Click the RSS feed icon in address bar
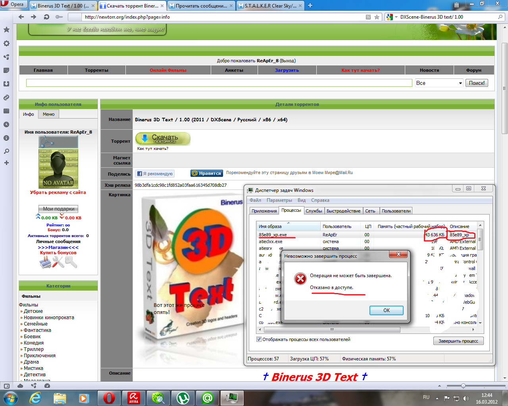Screen dimensions: 508x406 368,17
